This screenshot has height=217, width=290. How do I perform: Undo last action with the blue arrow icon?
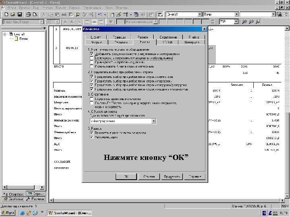coord(100,14)
